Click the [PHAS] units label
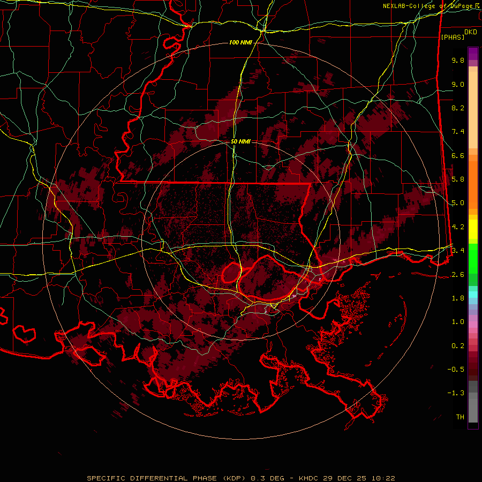482x482 pixels. (453, 37)
